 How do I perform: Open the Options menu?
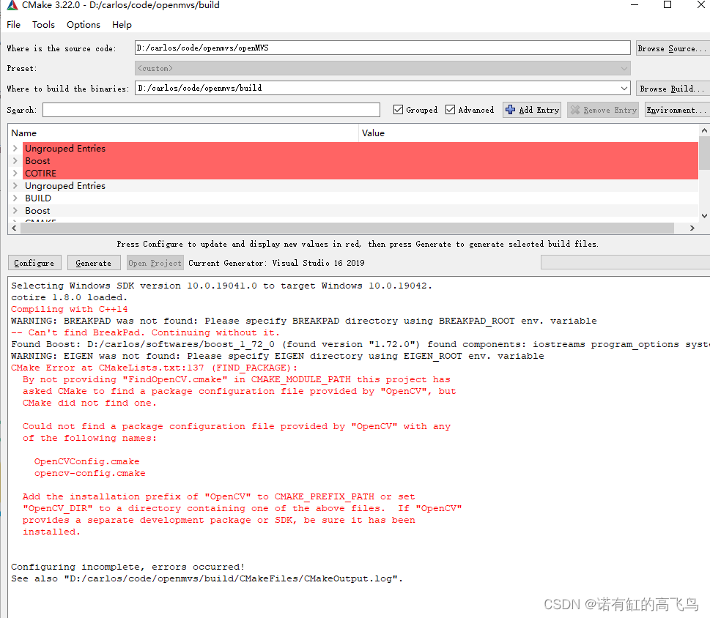coord(84,24)
